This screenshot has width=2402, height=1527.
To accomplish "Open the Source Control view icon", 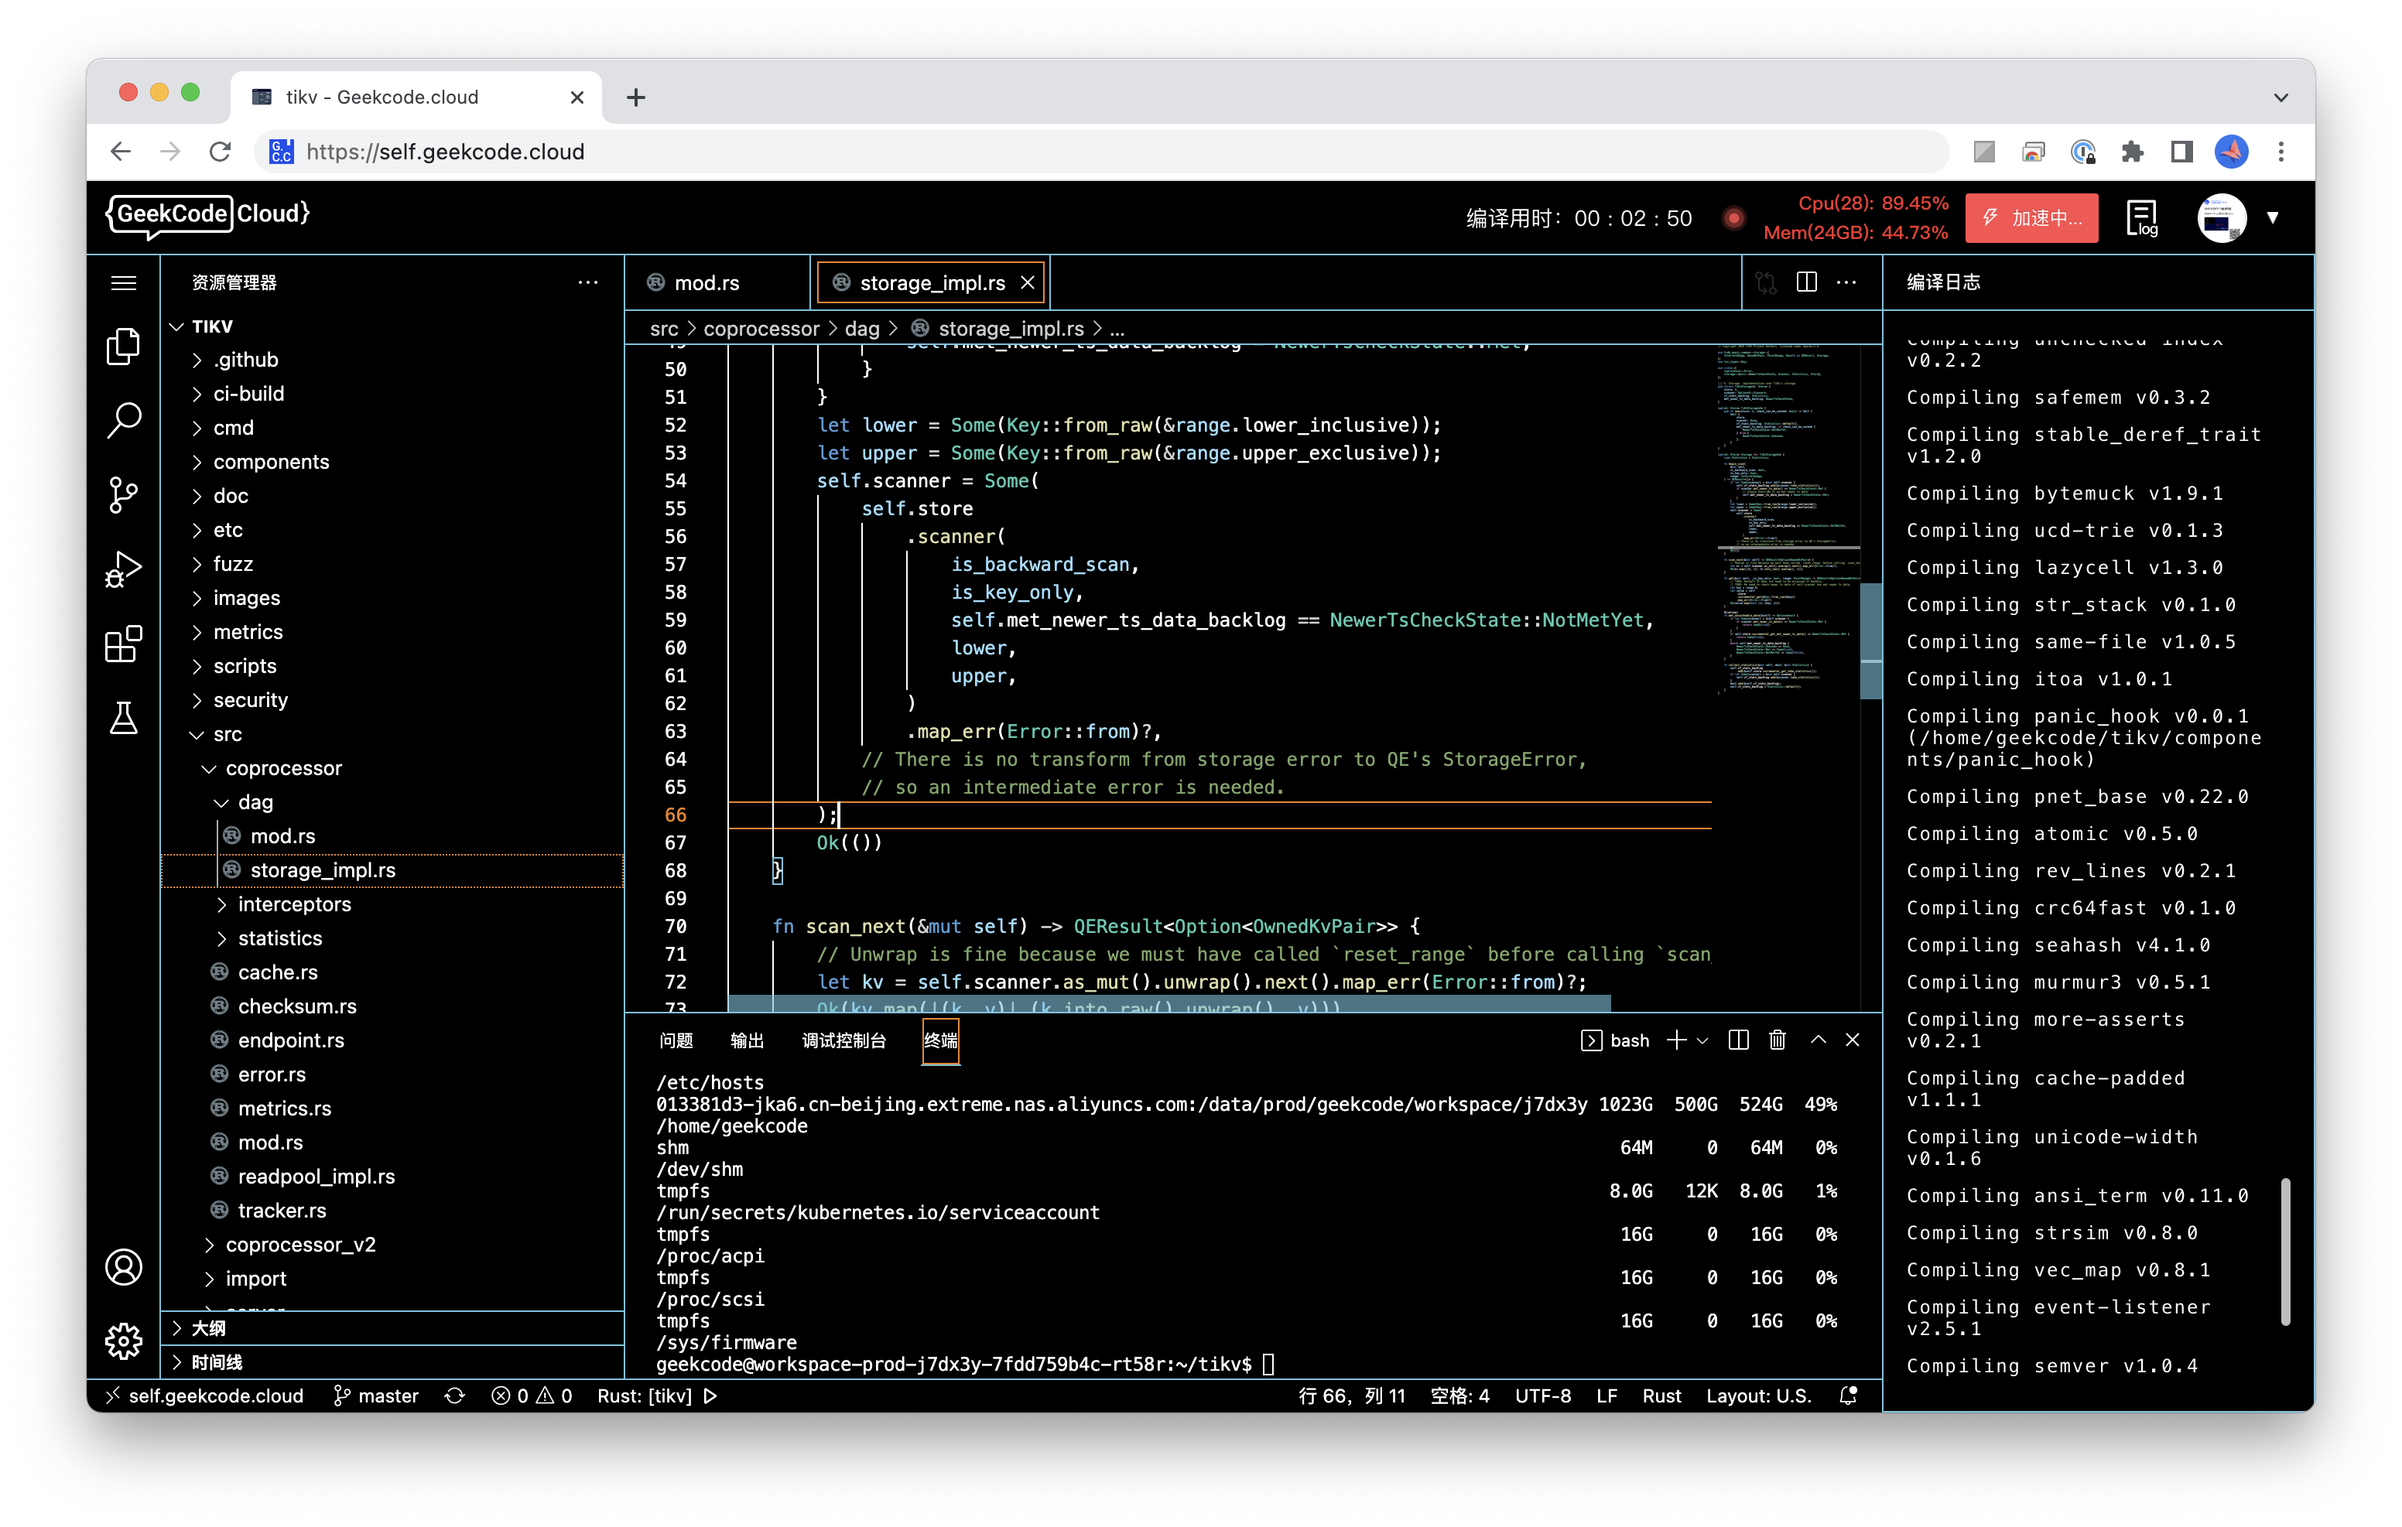I will [123, 494].
